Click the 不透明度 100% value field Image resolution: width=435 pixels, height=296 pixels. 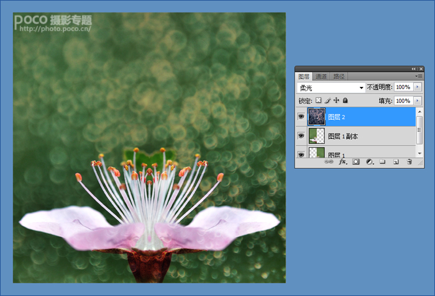pos(404,87)
